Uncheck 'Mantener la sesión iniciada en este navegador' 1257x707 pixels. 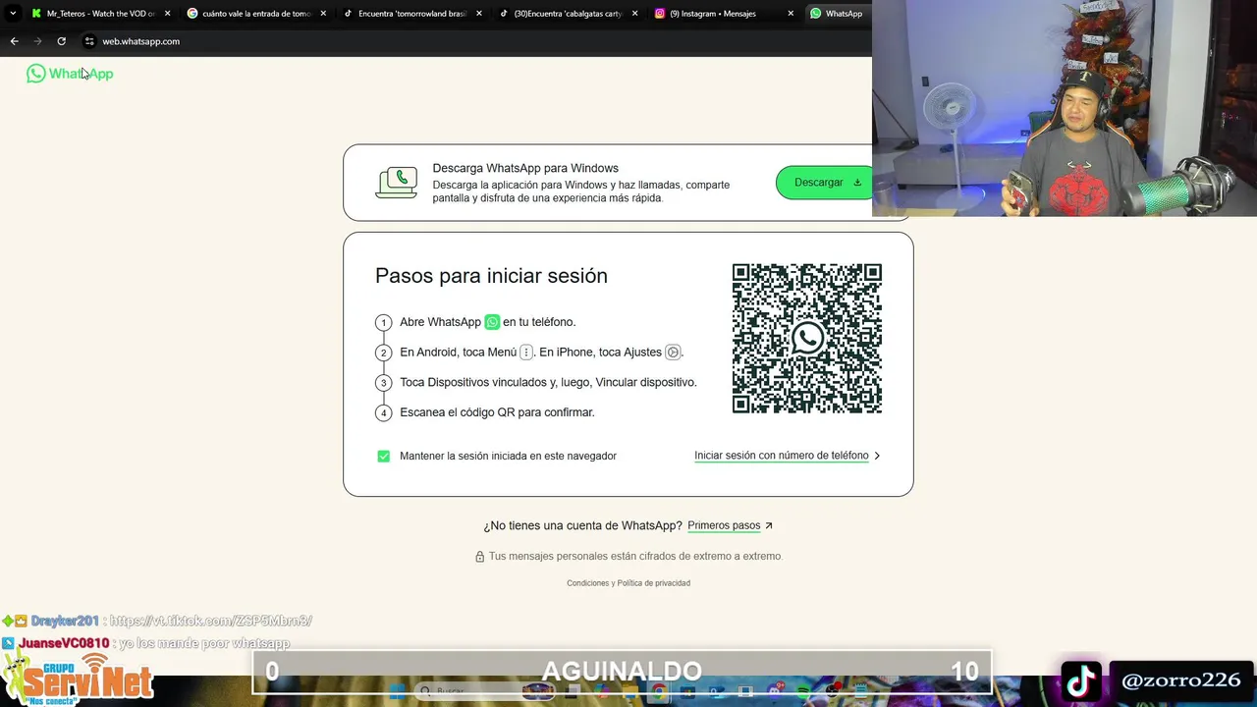[x=383, y=456]
